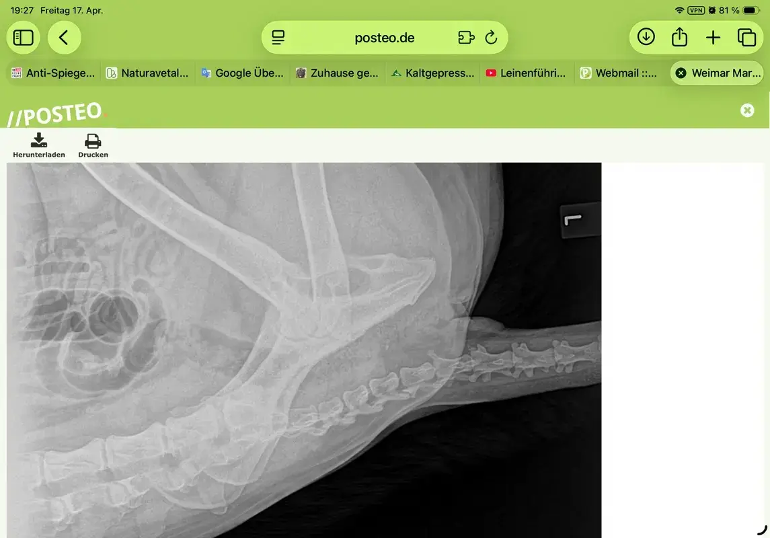Switch to the Anti-Spiege... tab
Image resolution: width=770 pixels, height=538 pixels.
coord(53,73)
